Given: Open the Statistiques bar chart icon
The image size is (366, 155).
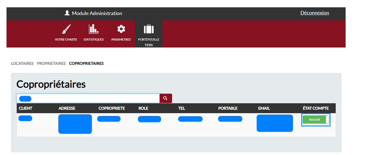Looking at the screenshot, I should (x=93, y=29).
